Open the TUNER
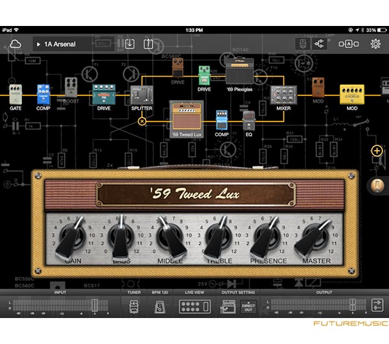The height and width of the screenshot is (344, 389). tap(134, 306)
